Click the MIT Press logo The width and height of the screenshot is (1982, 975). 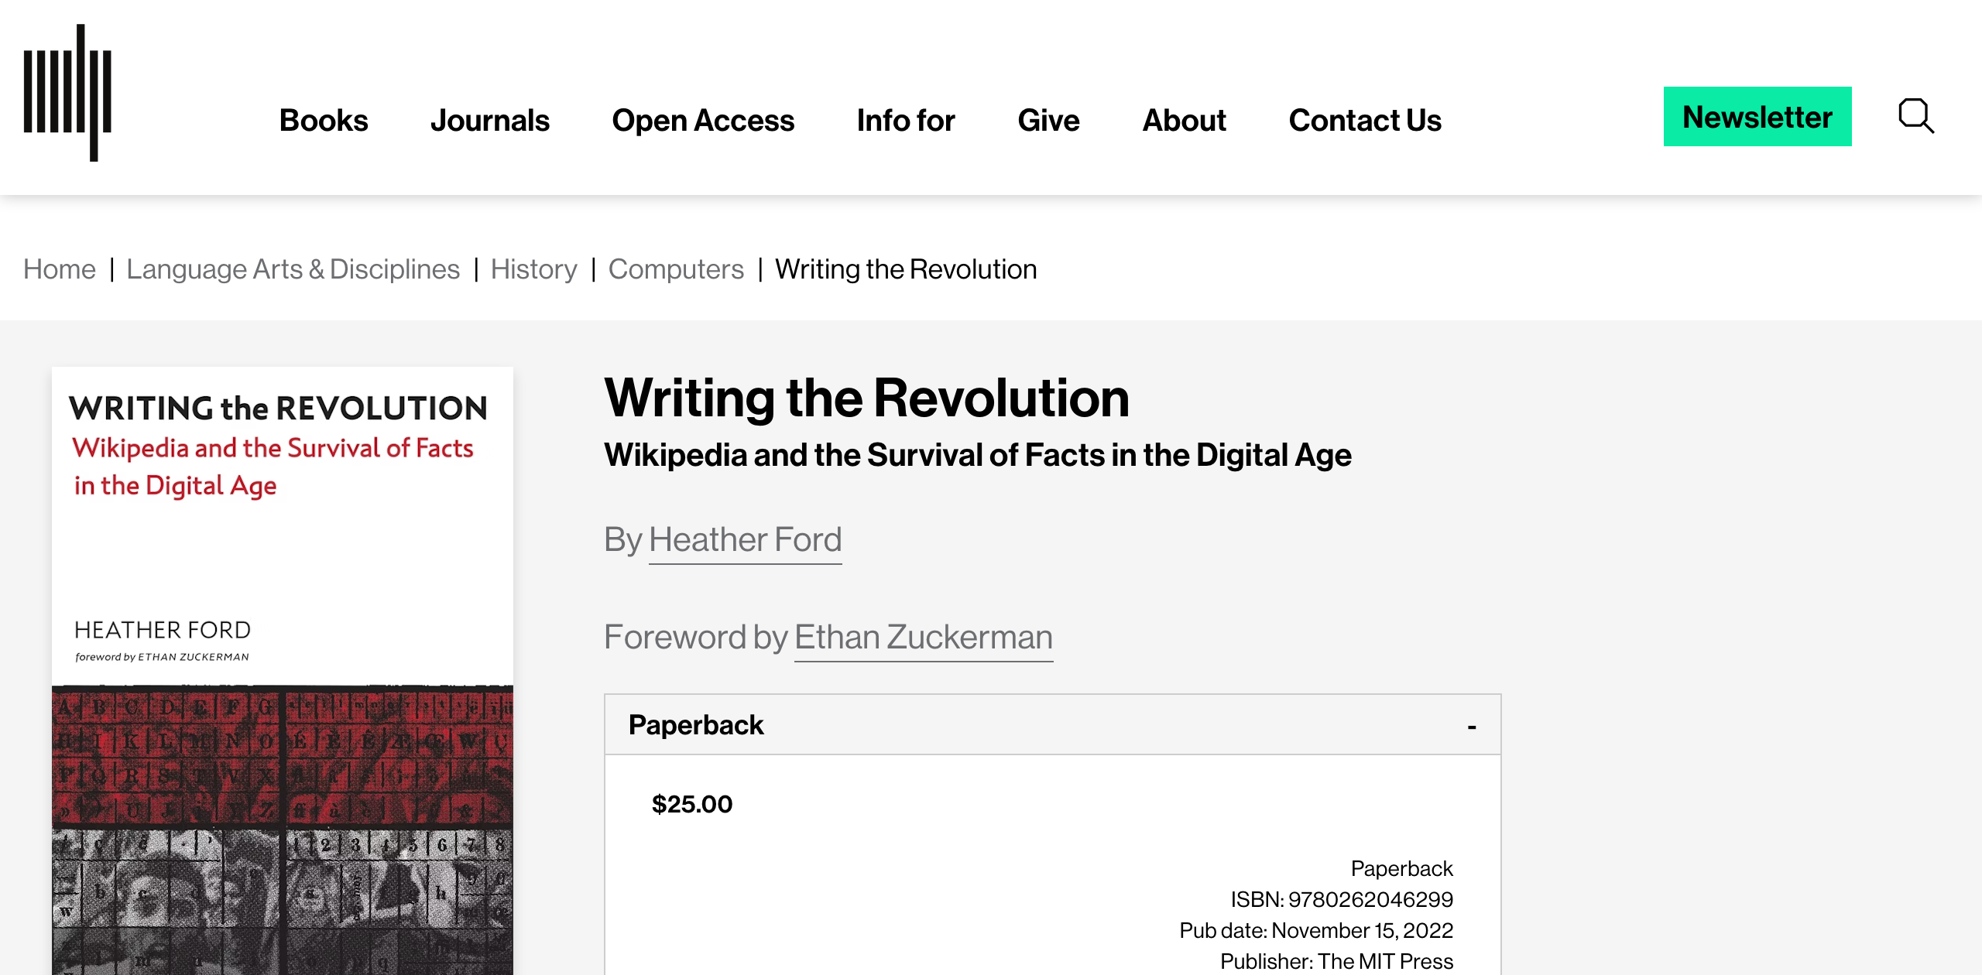(x=67, y=93)
